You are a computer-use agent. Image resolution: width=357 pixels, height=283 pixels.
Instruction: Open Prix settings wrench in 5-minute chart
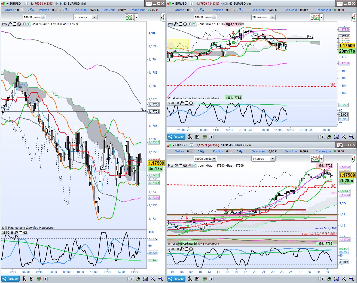[10, 24]
